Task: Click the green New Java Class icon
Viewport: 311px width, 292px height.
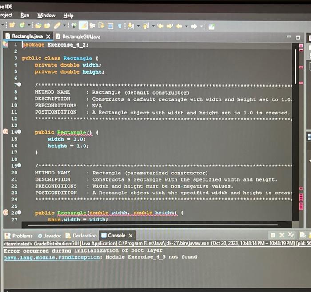Action: (x=22, y=25)
